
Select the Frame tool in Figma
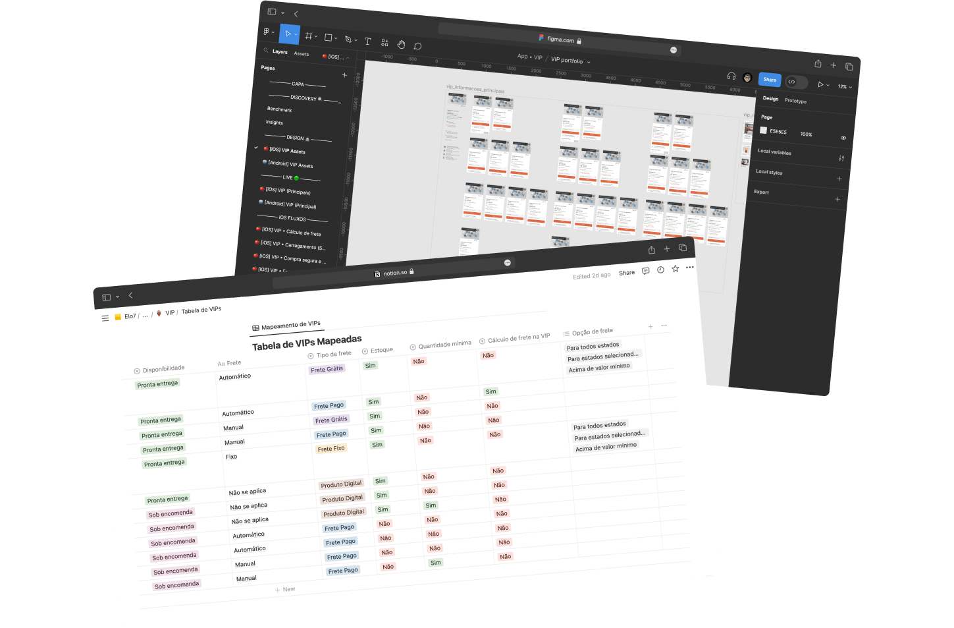pyautogui.click(x=308, y=36)
